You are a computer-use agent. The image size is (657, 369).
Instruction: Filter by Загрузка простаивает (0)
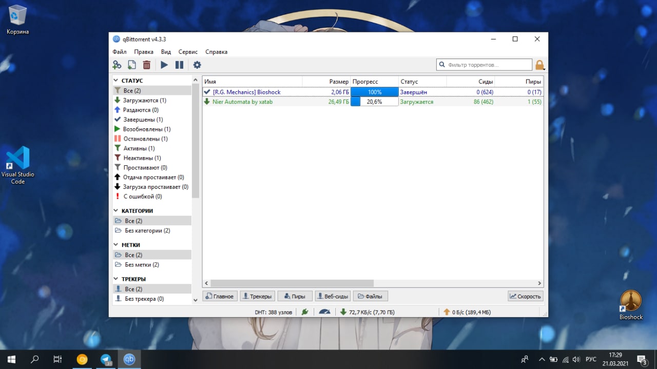(152, 187)
